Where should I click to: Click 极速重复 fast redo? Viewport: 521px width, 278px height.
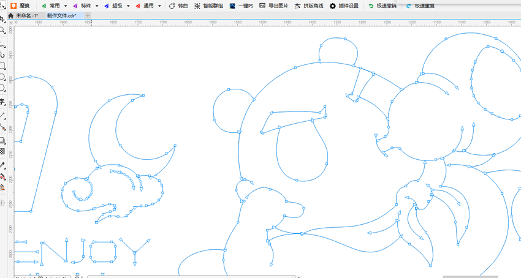pyautogui.click(x=420, y=6)
